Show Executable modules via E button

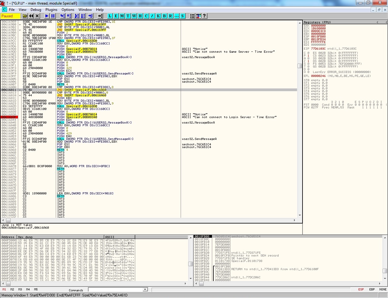pos(116,16)
